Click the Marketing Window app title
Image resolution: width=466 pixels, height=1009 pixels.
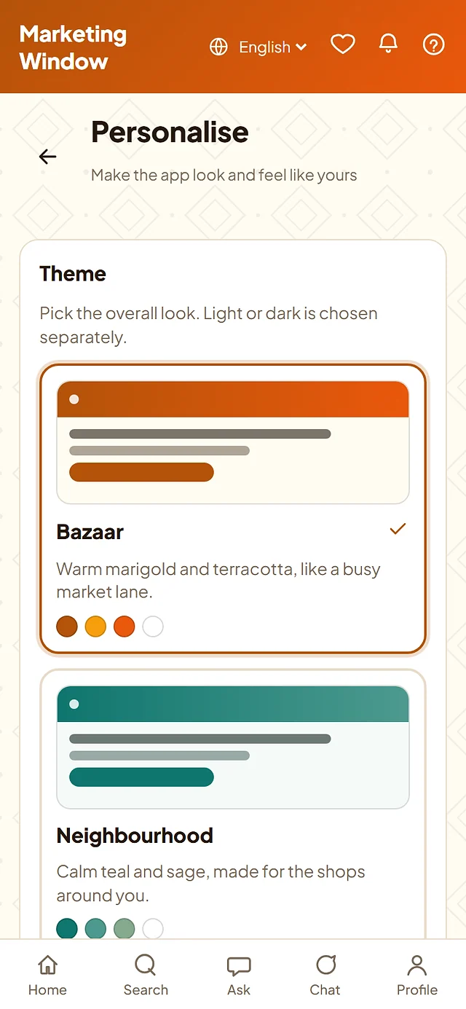coord(73,47)
